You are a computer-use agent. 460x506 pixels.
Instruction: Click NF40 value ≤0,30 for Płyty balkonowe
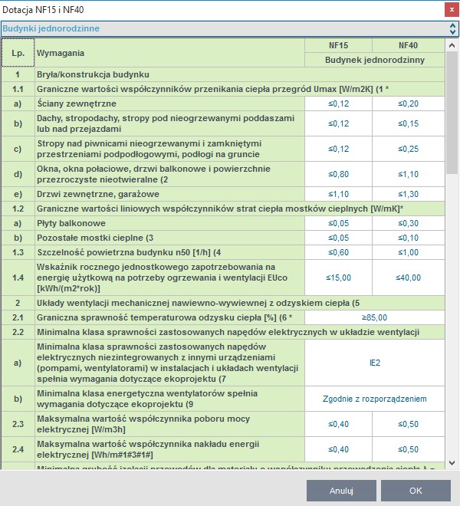point(409,223)
